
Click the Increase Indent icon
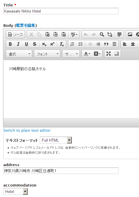pos(98,44)
